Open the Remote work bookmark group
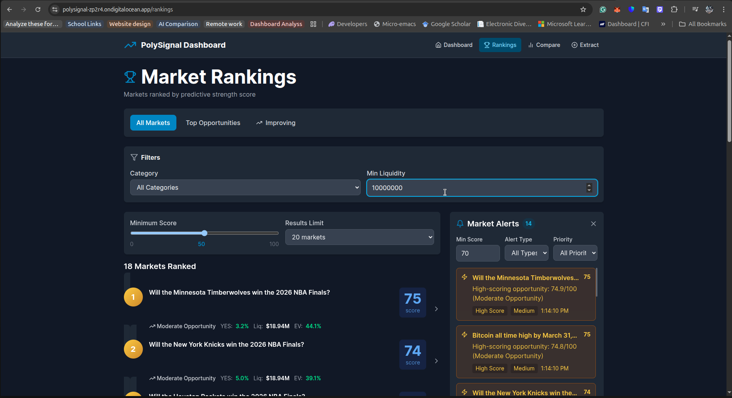 [224, 24]
